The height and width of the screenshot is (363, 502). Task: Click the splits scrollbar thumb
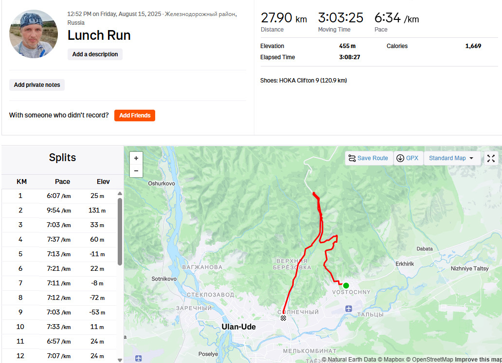coord(120,231)
